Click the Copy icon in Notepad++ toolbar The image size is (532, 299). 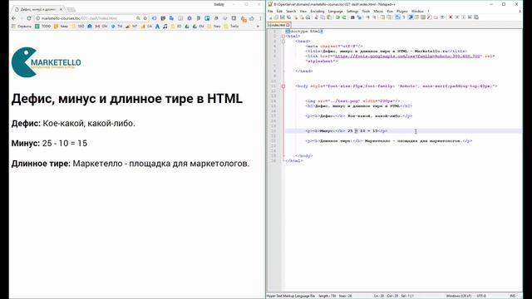[323, 17]
